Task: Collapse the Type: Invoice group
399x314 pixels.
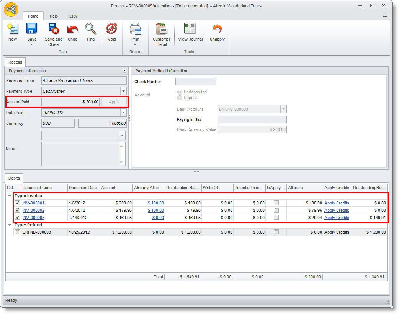Action: tap(9, 196)
